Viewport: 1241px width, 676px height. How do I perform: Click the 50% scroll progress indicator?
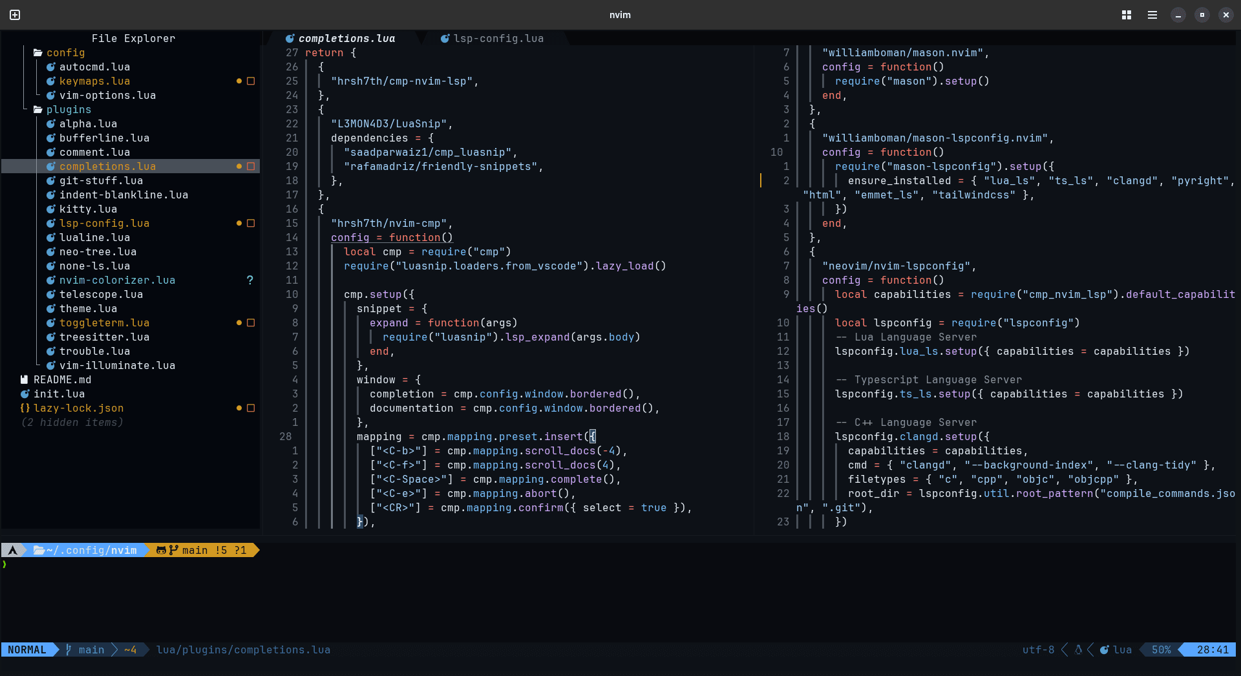[1161, 650]
